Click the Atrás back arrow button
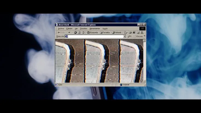Screen dimensions: 201x113 61,33
